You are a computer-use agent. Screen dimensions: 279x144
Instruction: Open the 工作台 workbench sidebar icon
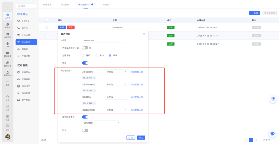pyautogui.click(x=7, y=16)
